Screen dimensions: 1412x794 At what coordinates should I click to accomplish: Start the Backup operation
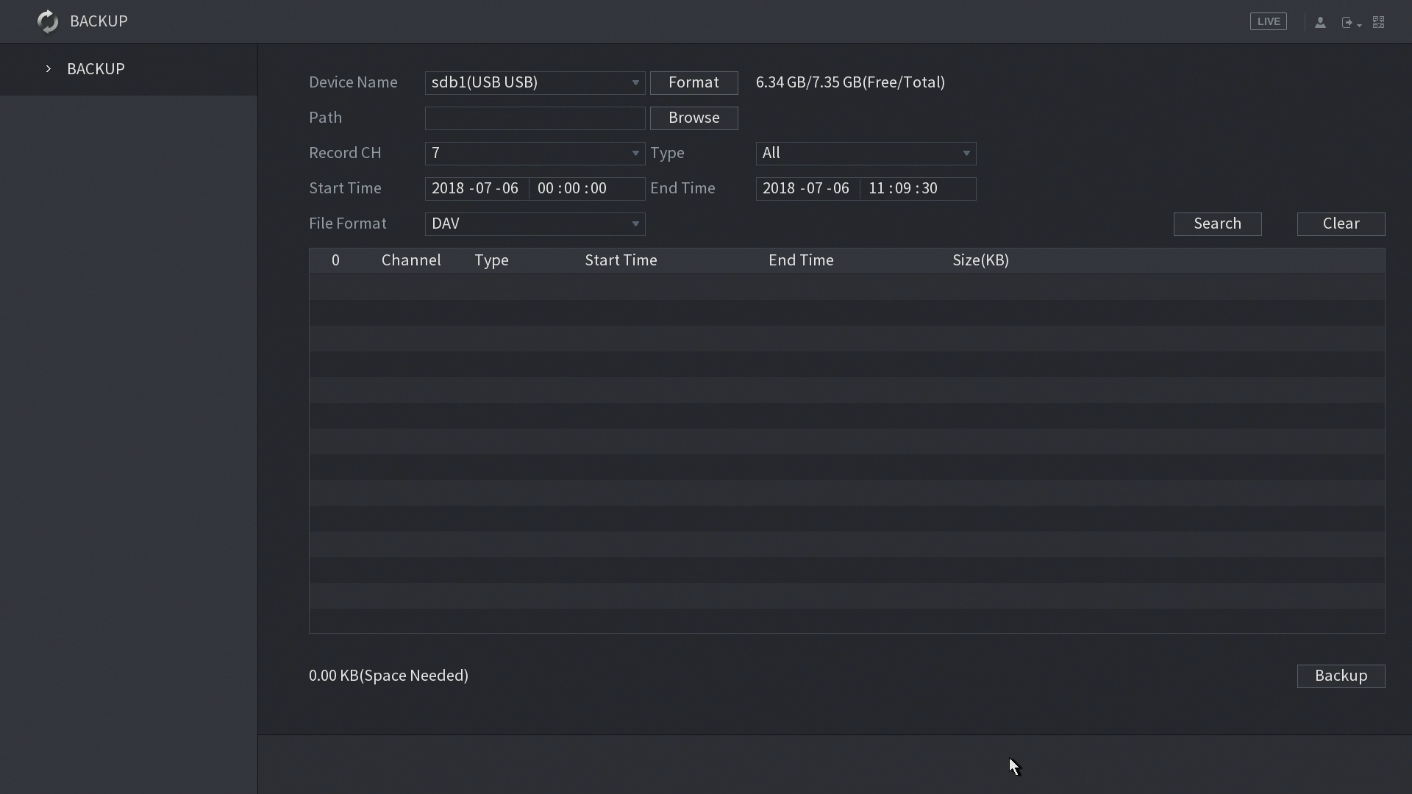(x=1341, y=676)
